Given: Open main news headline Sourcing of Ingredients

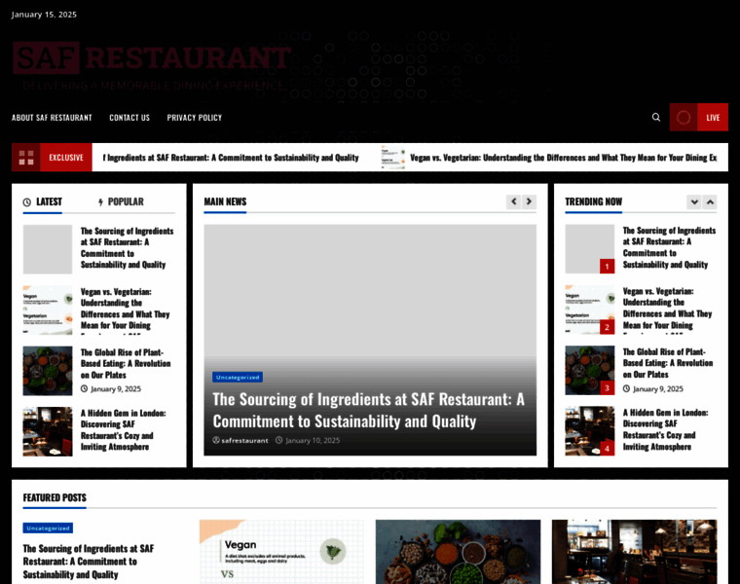Looking at the screenshot, I should tap(369, 411).
